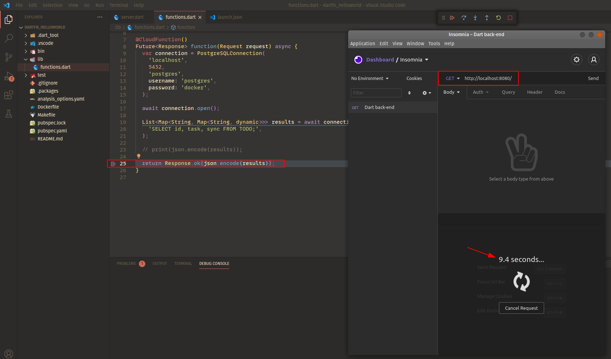Open the create request plus dropdown
The width and height of the screenshot is (611, 359).
pyautogui.click(x=427, y=93)
